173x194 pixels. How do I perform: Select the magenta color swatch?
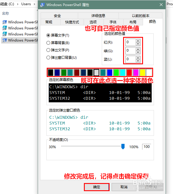click(136, 73)
